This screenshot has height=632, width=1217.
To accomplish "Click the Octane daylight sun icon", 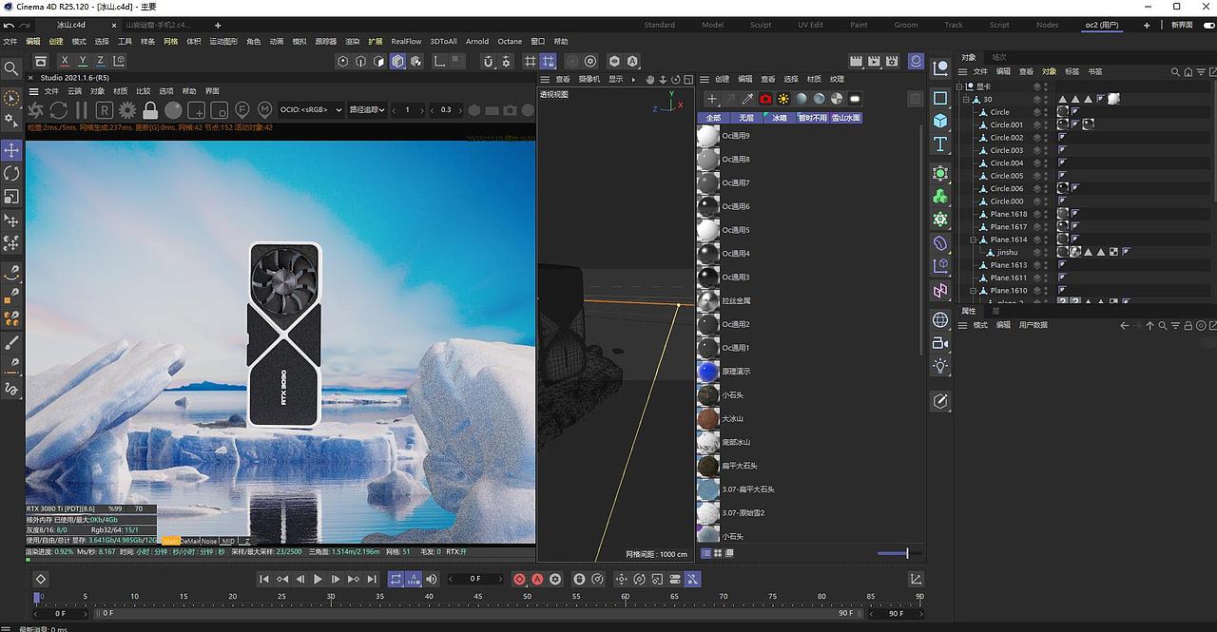I will tap(783, 98).
